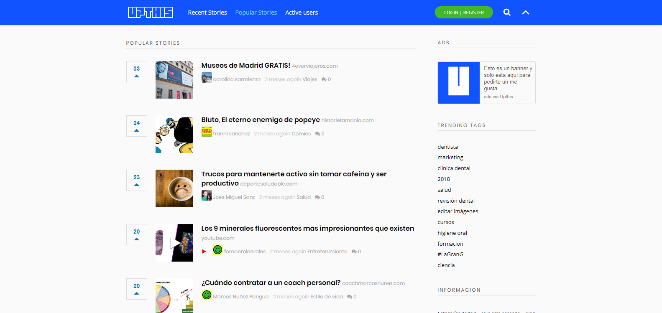Select trending tag higiene oral
Viewport: 662px width, 313px height.
(x=452, y=233)
